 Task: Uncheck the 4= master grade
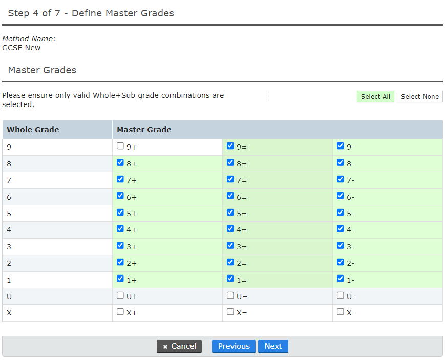pos(230,228)
